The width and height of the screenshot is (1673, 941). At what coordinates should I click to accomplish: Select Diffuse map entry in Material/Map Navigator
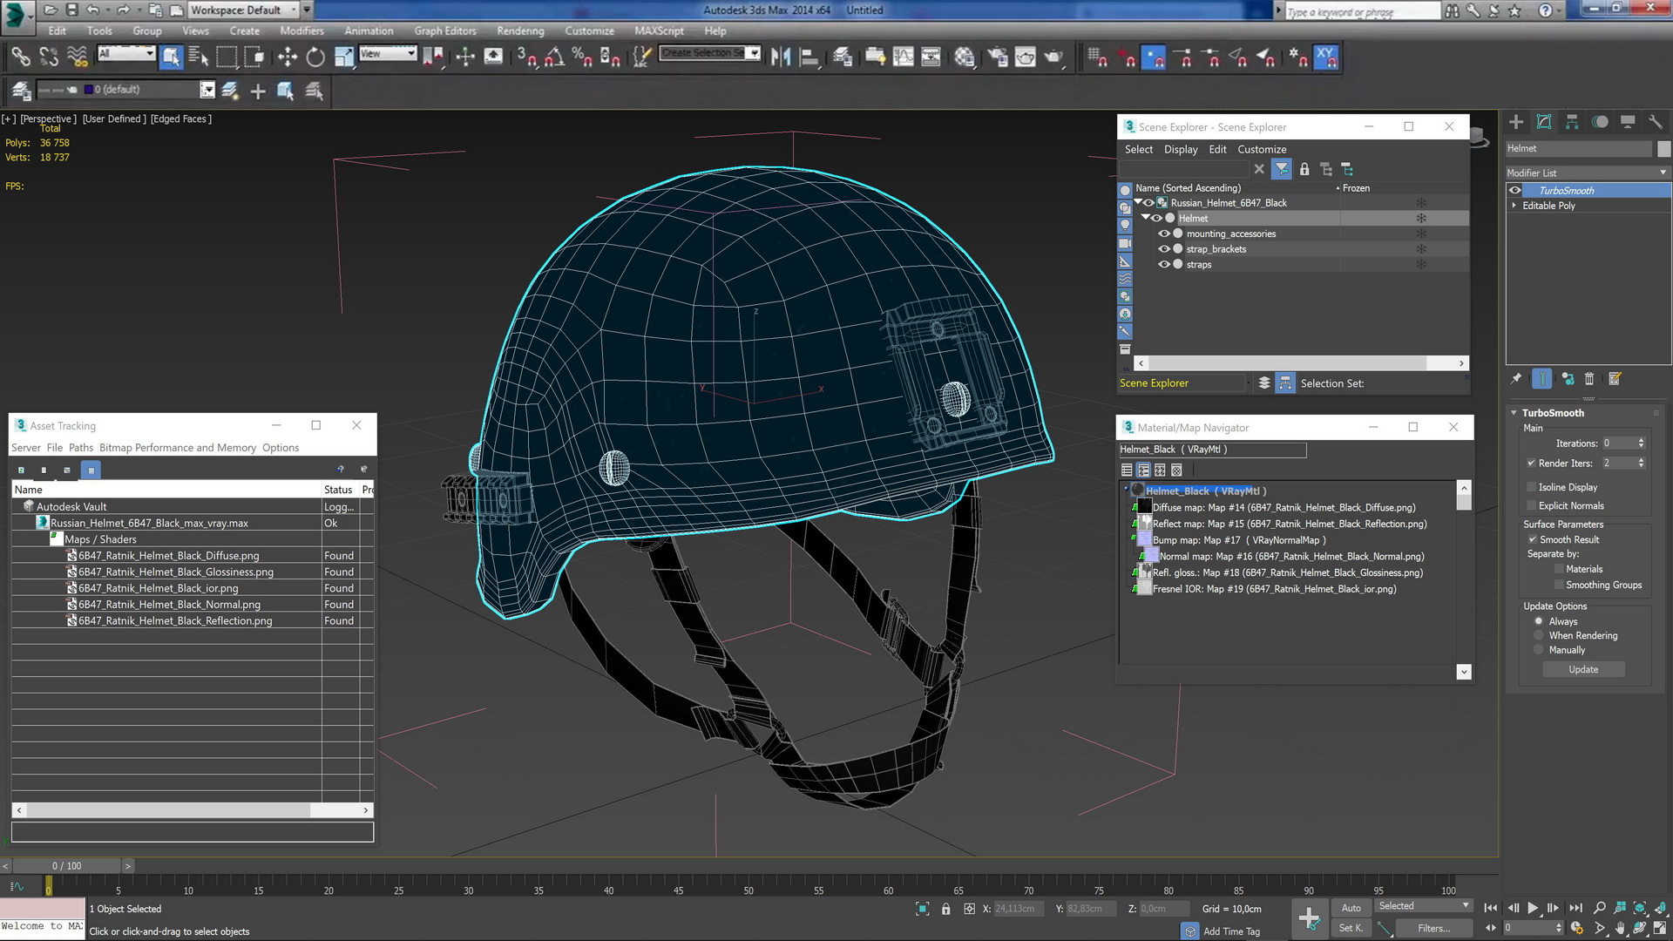1284,508
